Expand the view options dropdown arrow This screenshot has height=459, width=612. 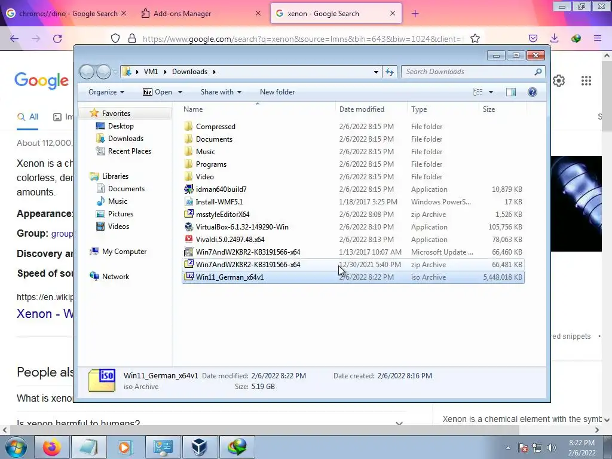491,92
